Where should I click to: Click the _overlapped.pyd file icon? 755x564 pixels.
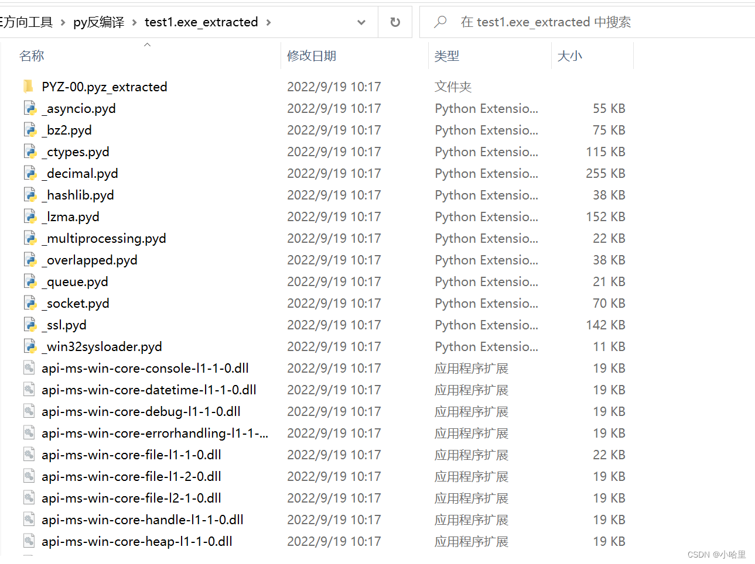pos(30,260)
